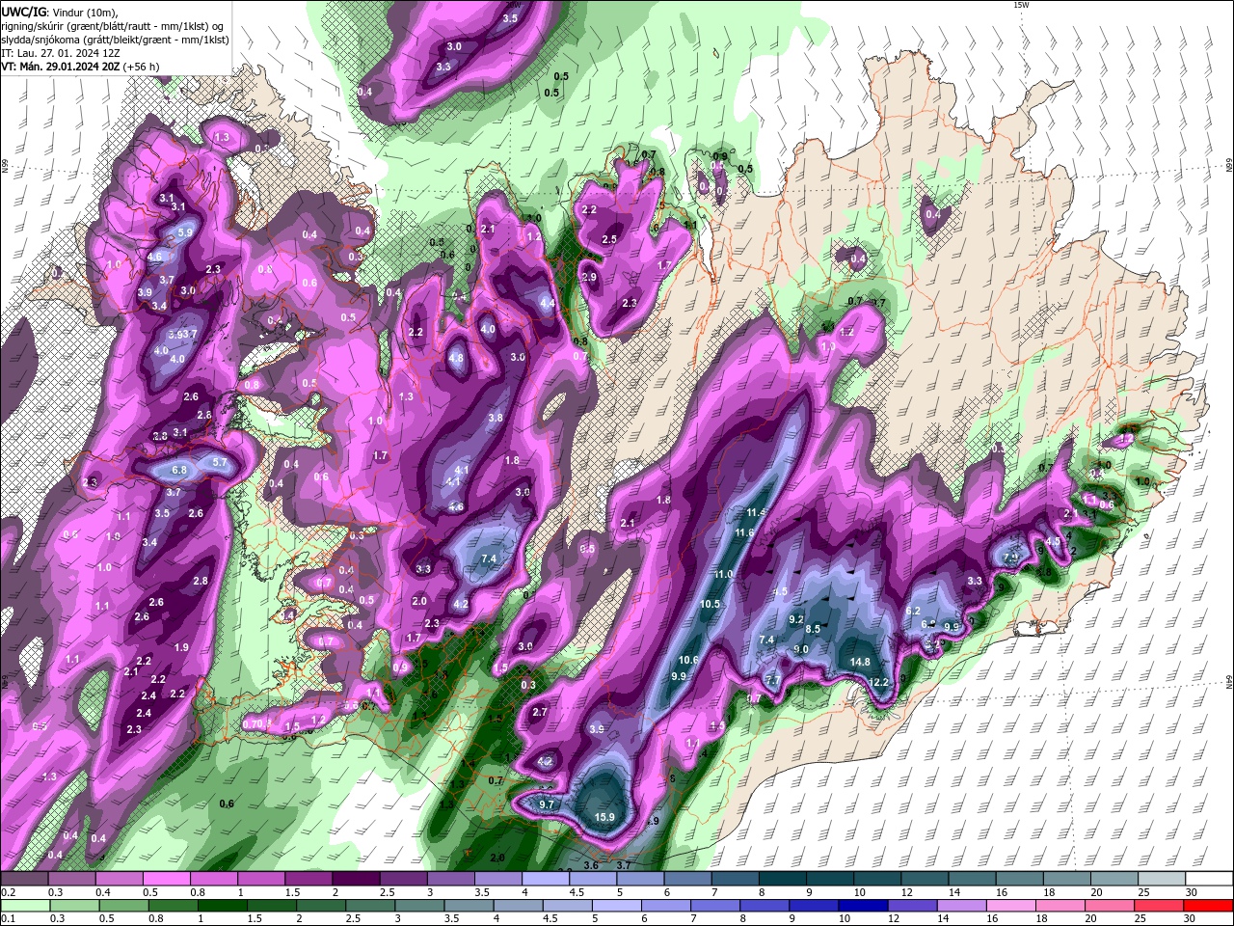Screen dimensions: 1234x926
Task: Click the 8.5 precipitation value
Action: (813, 629)
